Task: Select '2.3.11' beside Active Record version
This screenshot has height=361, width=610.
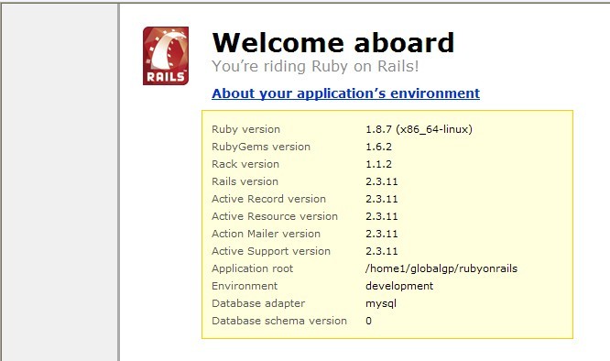Action: [x=382, y=199]
